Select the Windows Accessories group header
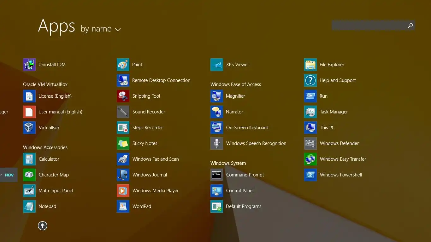The height and width of the screenshot is (242, 431). point(45,147)
